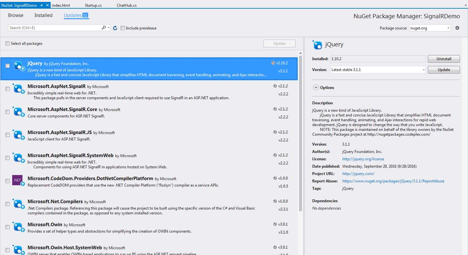
Task: Open the document tabs overflow dropdown
Action: (465, 5)
